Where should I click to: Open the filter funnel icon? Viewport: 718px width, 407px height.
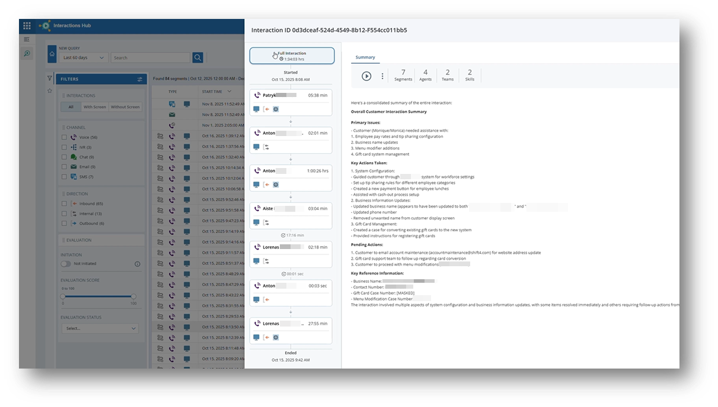click(50, 78)
